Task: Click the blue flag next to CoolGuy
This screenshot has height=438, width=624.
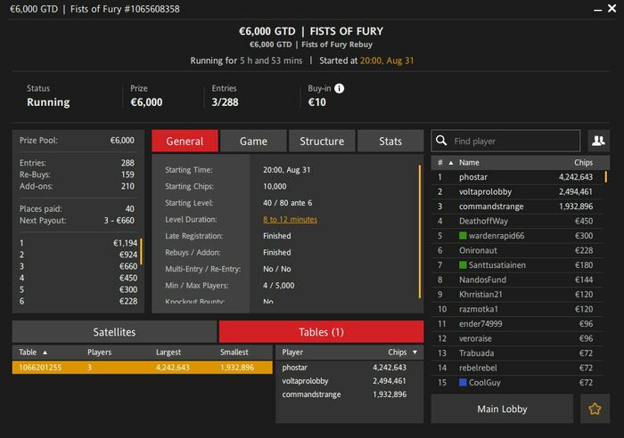Action: coord(463,382)
